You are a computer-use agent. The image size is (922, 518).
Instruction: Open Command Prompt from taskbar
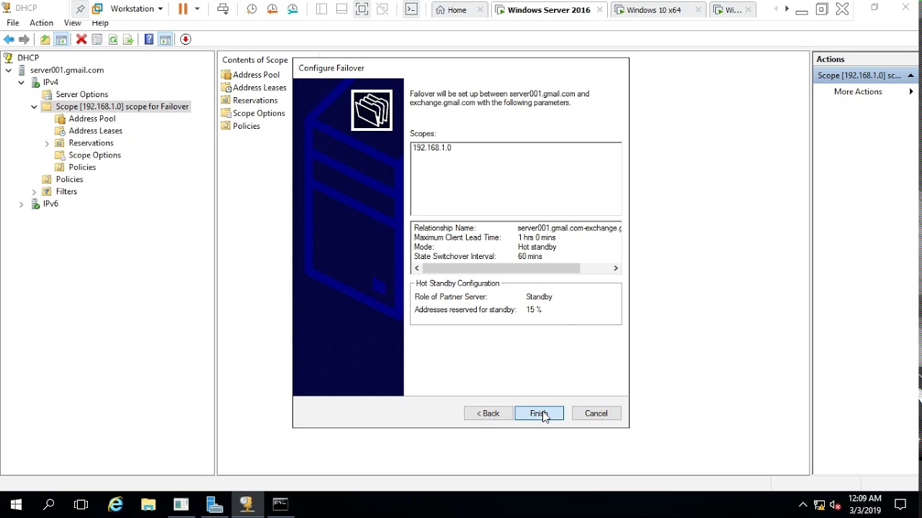click(280, 504)
